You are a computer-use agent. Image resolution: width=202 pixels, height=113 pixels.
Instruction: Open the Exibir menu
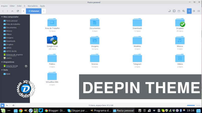pyautogui.click(x=19, y=6)
